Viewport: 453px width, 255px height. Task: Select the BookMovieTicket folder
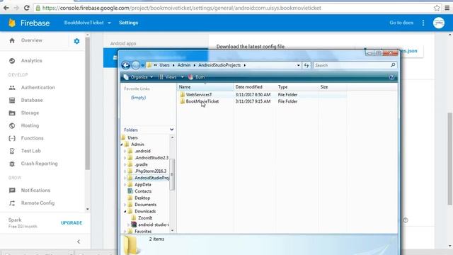(x=202, y=101)
